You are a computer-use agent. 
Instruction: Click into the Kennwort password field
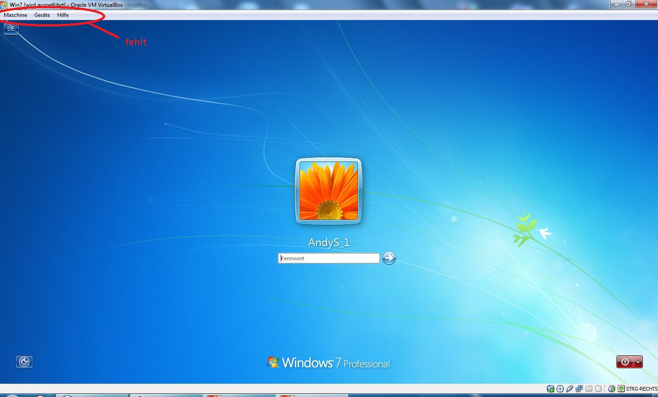pos(329,258)
